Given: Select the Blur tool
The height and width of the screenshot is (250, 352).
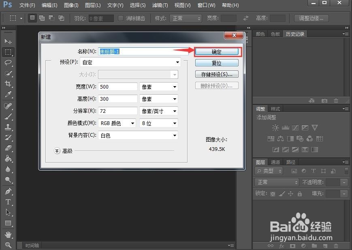Looking at the screenshot, I should point(8,169).
